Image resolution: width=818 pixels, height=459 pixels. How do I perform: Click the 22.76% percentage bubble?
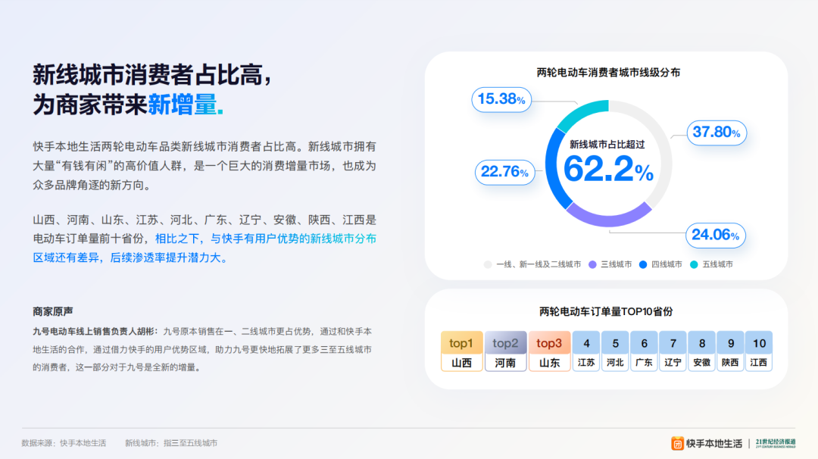[504, 172]
